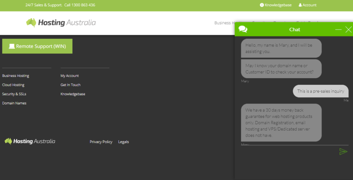
Task: Close the Chat panel with X
Action: [x=348, y=29]
